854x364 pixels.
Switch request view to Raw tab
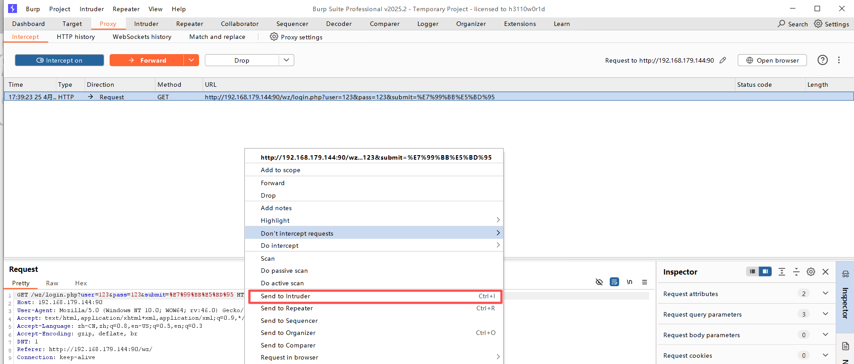(52, 283)
